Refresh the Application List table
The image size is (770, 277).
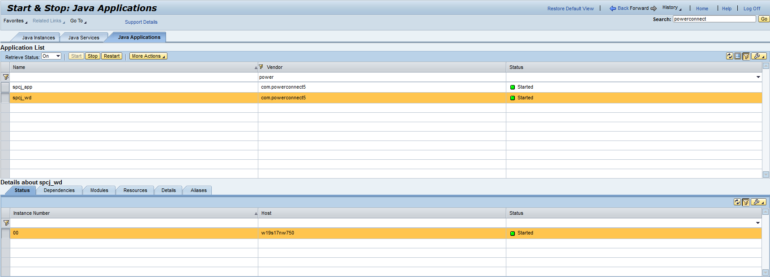click(730, 56)
